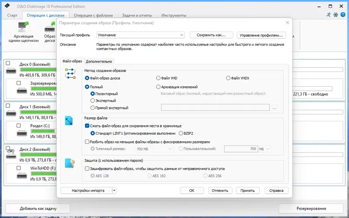Choose BZIP2 compression option
The height and width of the screenshot is (218, 349).
click(x=181, y=133)
